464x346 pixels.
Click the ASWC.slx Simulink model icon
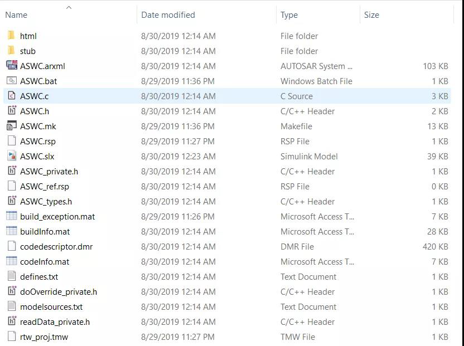[12, 156]
